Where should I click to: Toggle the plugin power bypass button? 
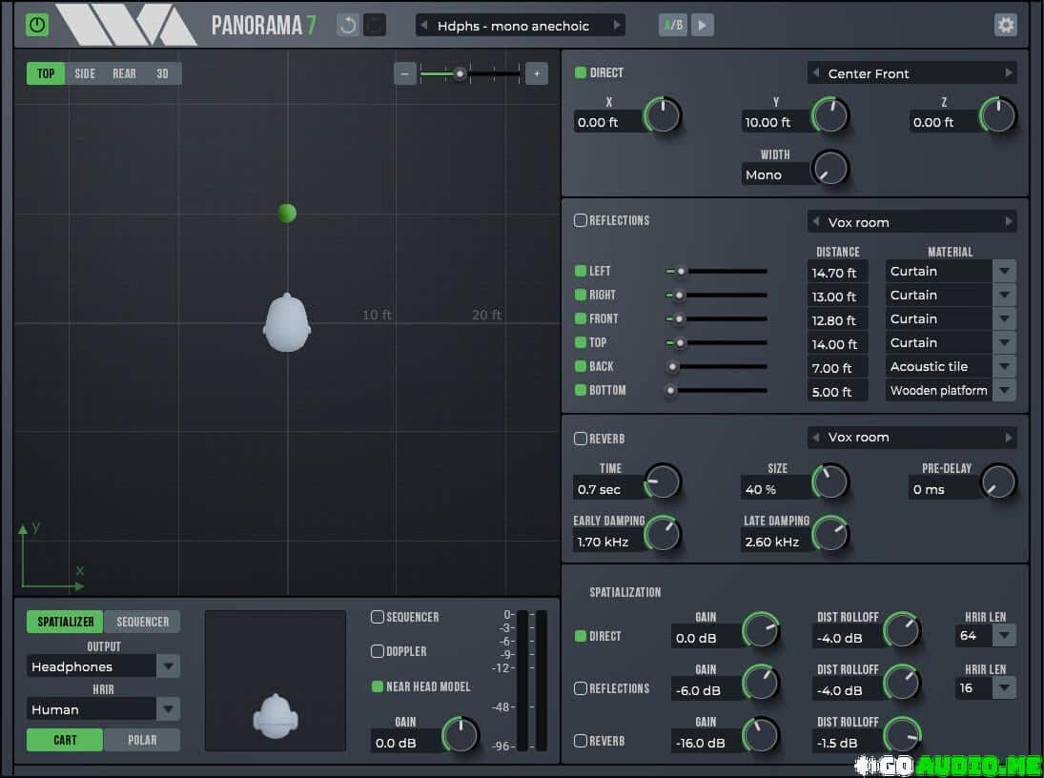point(37,26)
